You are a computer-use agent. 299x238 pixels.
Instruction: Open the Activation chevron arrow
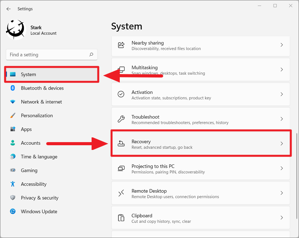point(282,94)
